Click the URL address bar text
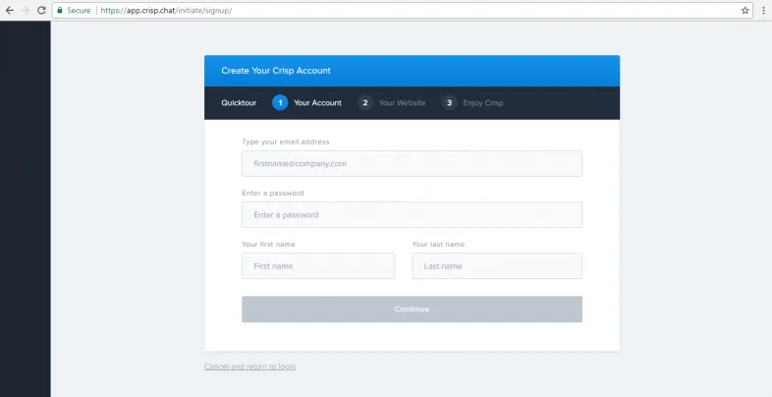772x397 pixels. pyautogui.click(x=166, y=11)
